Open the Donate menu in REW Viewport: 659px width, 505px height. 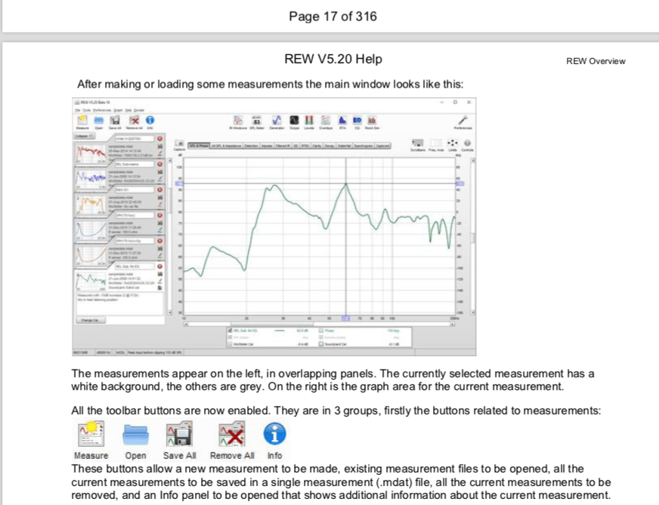[139, 110]
